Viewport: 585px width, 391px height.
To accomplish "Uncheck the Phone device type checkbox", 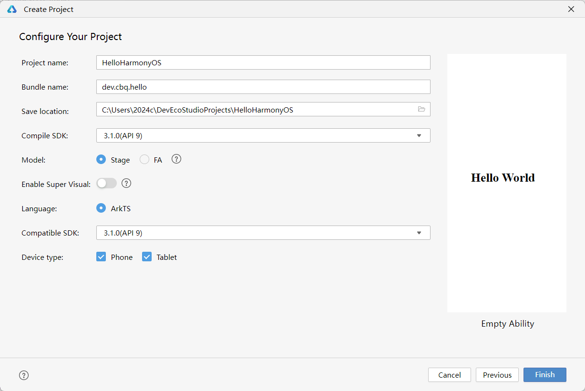I will click(101, 257).
